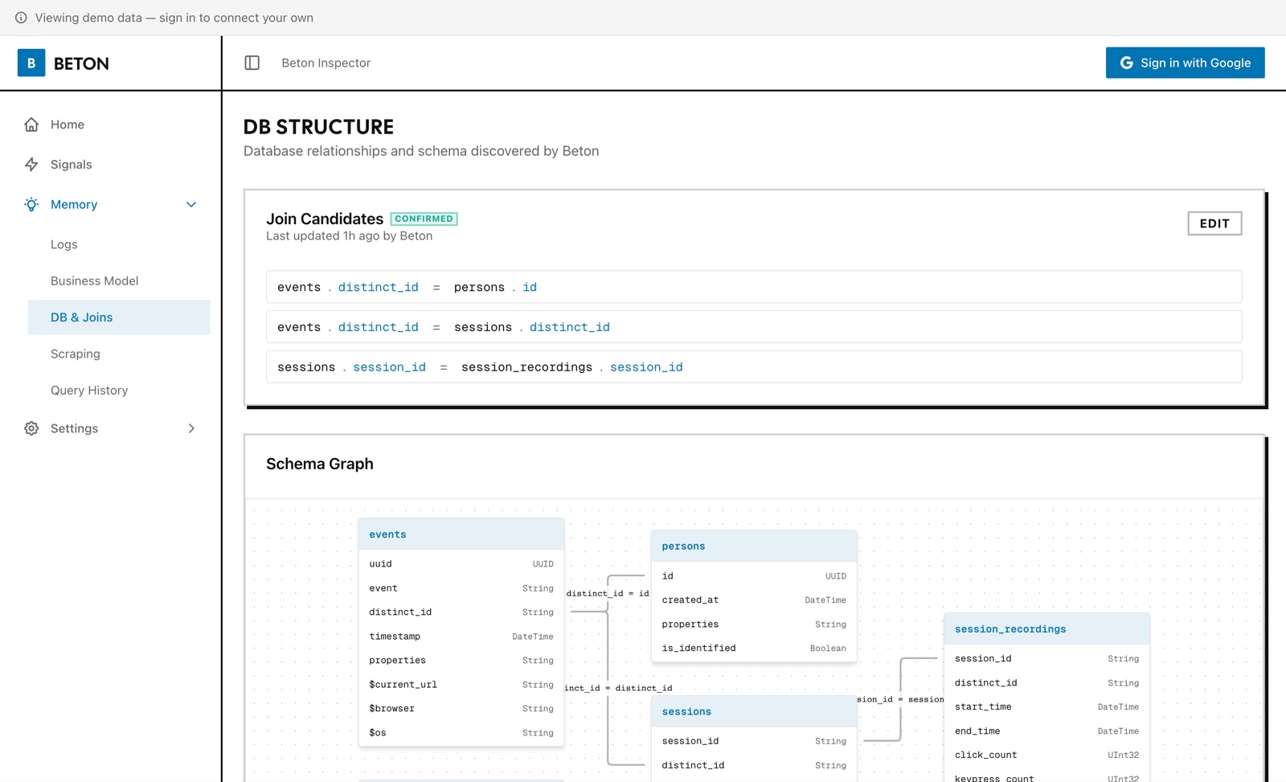
Task: Click the DB STRUCTURE page title
Action: click(x=318, y=127)
